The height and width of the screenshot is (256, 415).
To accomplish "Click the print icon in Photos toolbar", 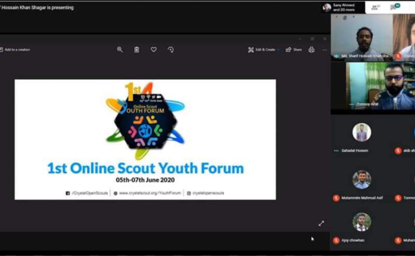I will tap(311, 49).
